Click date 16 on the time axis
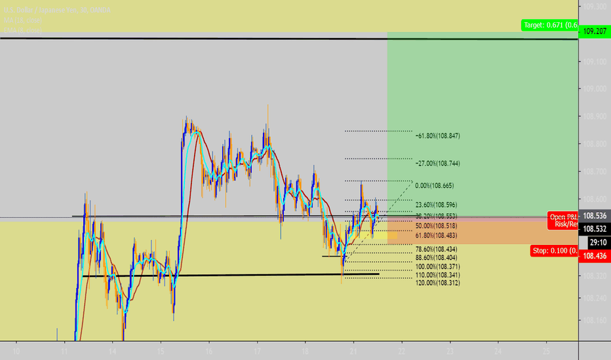This screenshot has height=360, width=611. pyautogui.click(x=209, y=351)
